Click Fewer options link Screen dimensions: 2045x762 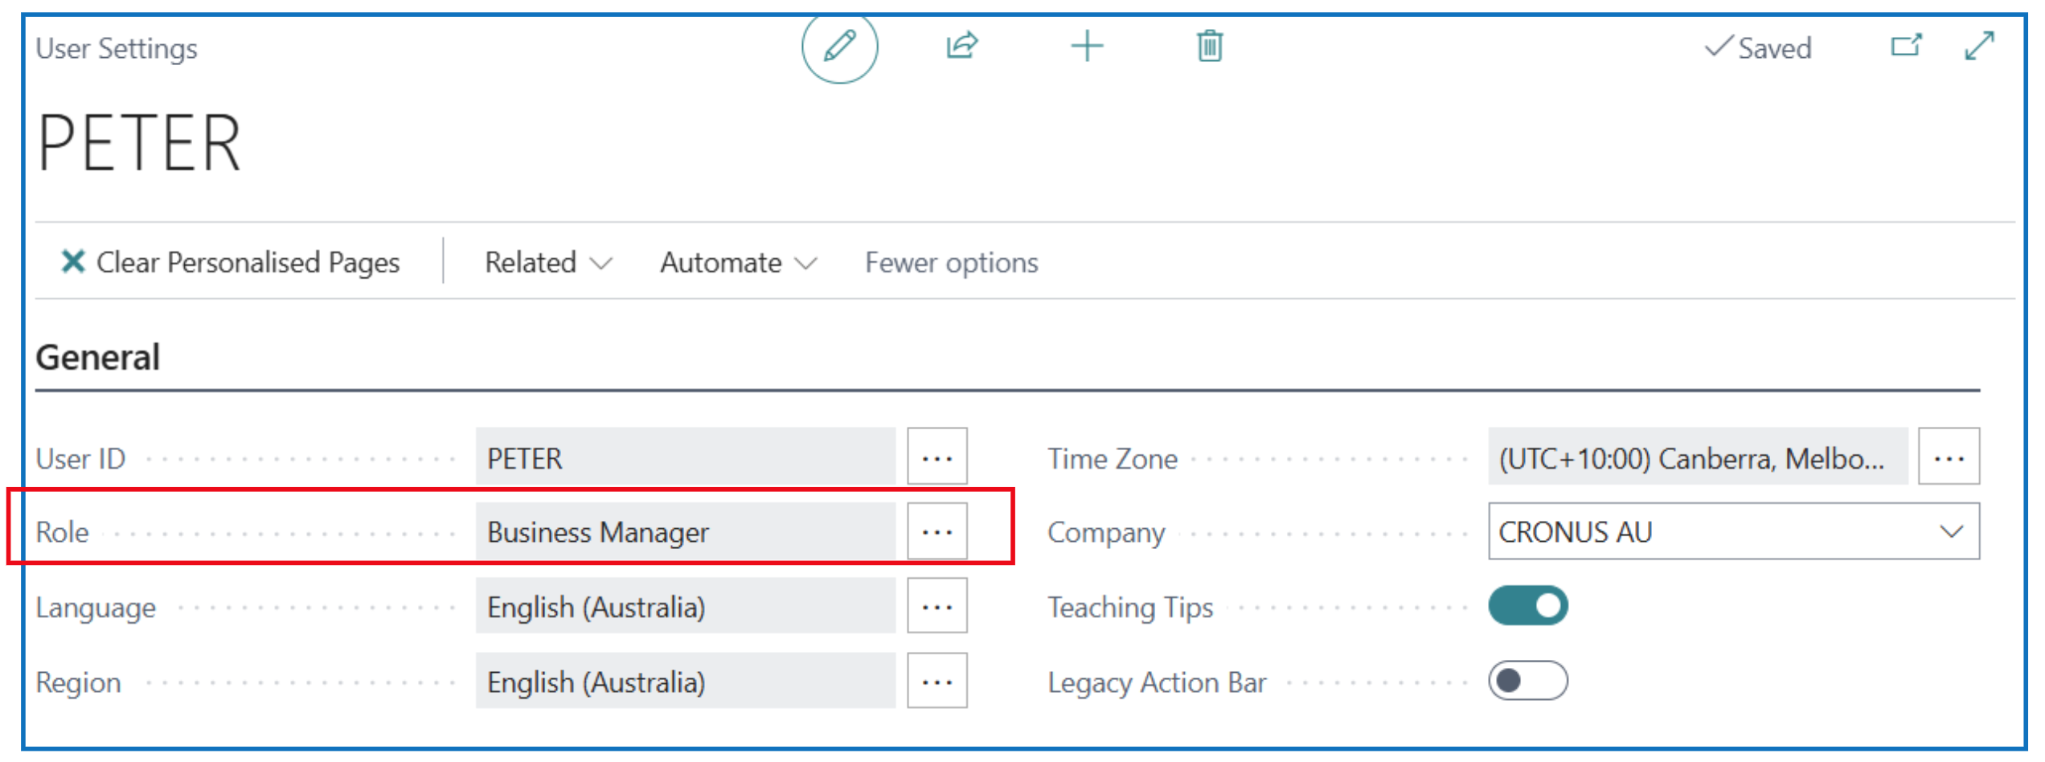(951, 262)
